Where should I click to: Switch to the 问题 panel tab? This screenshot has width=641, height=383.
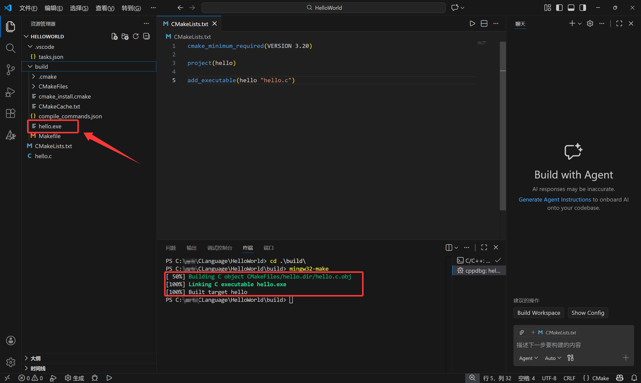pos(171,248)
